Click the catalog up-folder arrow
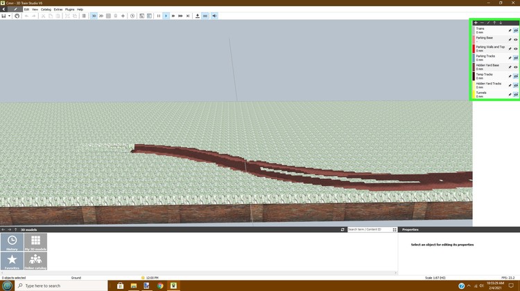 pyautogui.click(x=15, y=229)
